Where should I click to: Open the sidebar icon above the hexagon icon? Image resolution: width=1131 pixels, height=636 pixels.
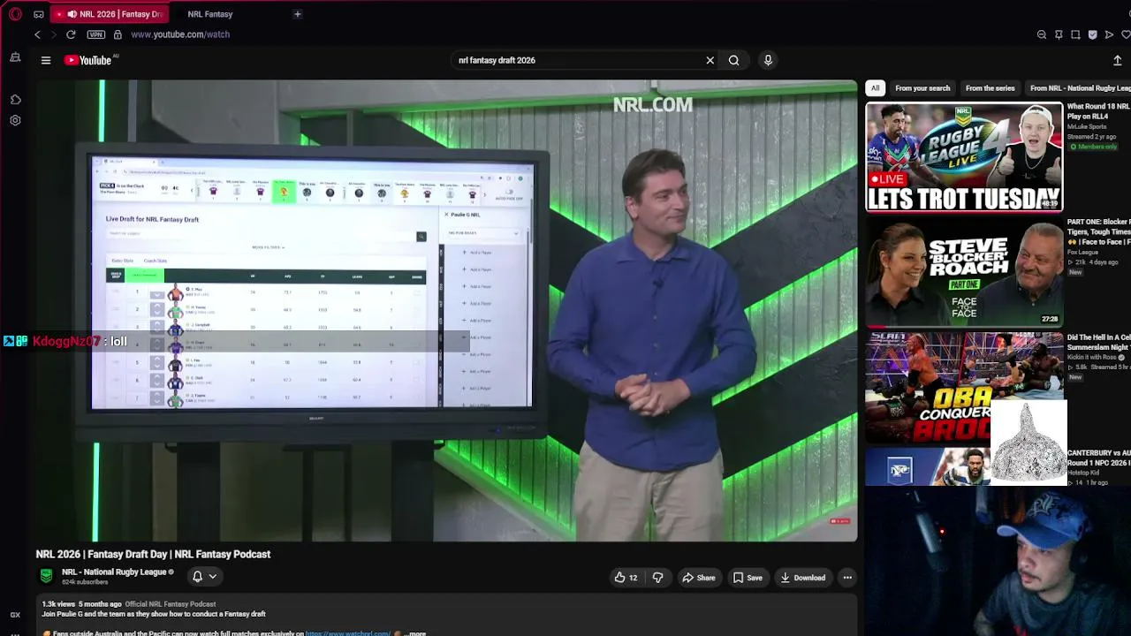pyautogui.click(x=15, y=57)
